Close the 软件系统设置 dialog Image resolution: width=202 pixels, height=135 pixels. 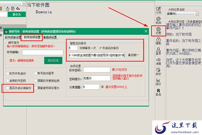(146, 31)
